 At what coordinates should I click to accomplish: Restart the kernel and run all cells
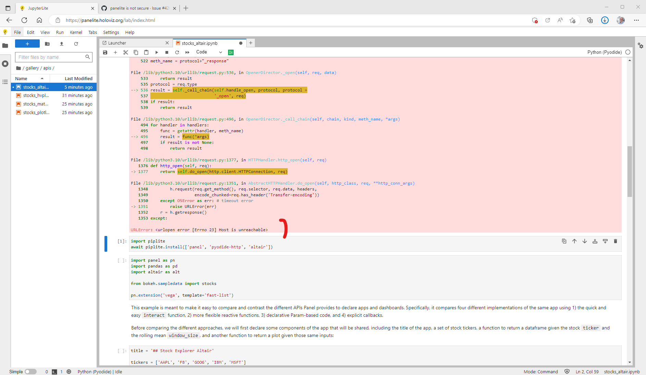pyautogui.click(x=187, y=52)
